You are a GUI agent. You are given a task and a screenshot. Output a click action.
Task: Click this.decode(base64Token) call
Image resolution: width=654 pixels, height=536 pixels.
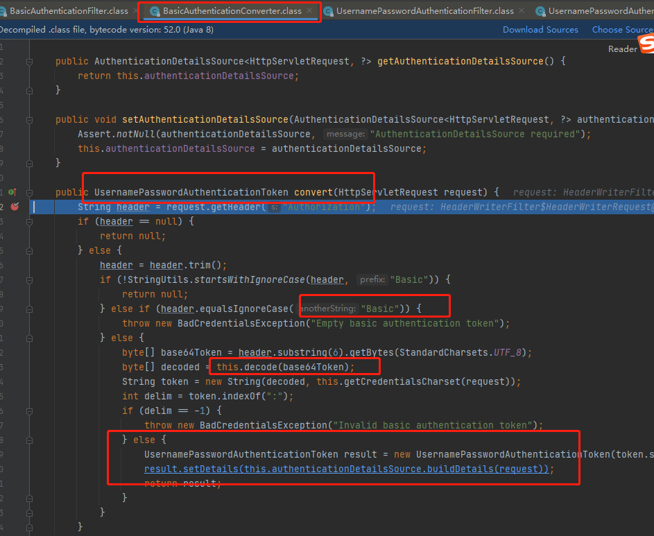282,367
